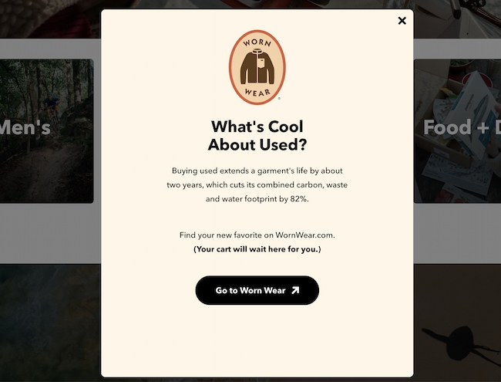Go to Worn Wear via the black button

click(257, 290)
